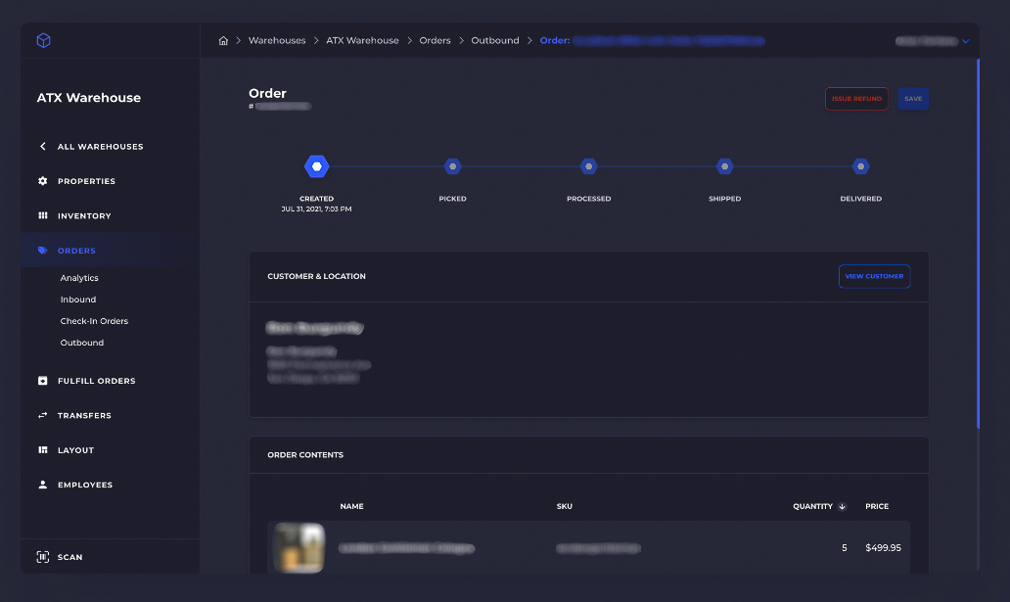Click the SKU column header
This screenshot has width=1010, height=602.
565,507
